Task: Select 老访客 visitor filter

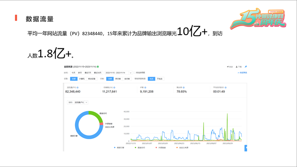Action: (x=127, y=79)
